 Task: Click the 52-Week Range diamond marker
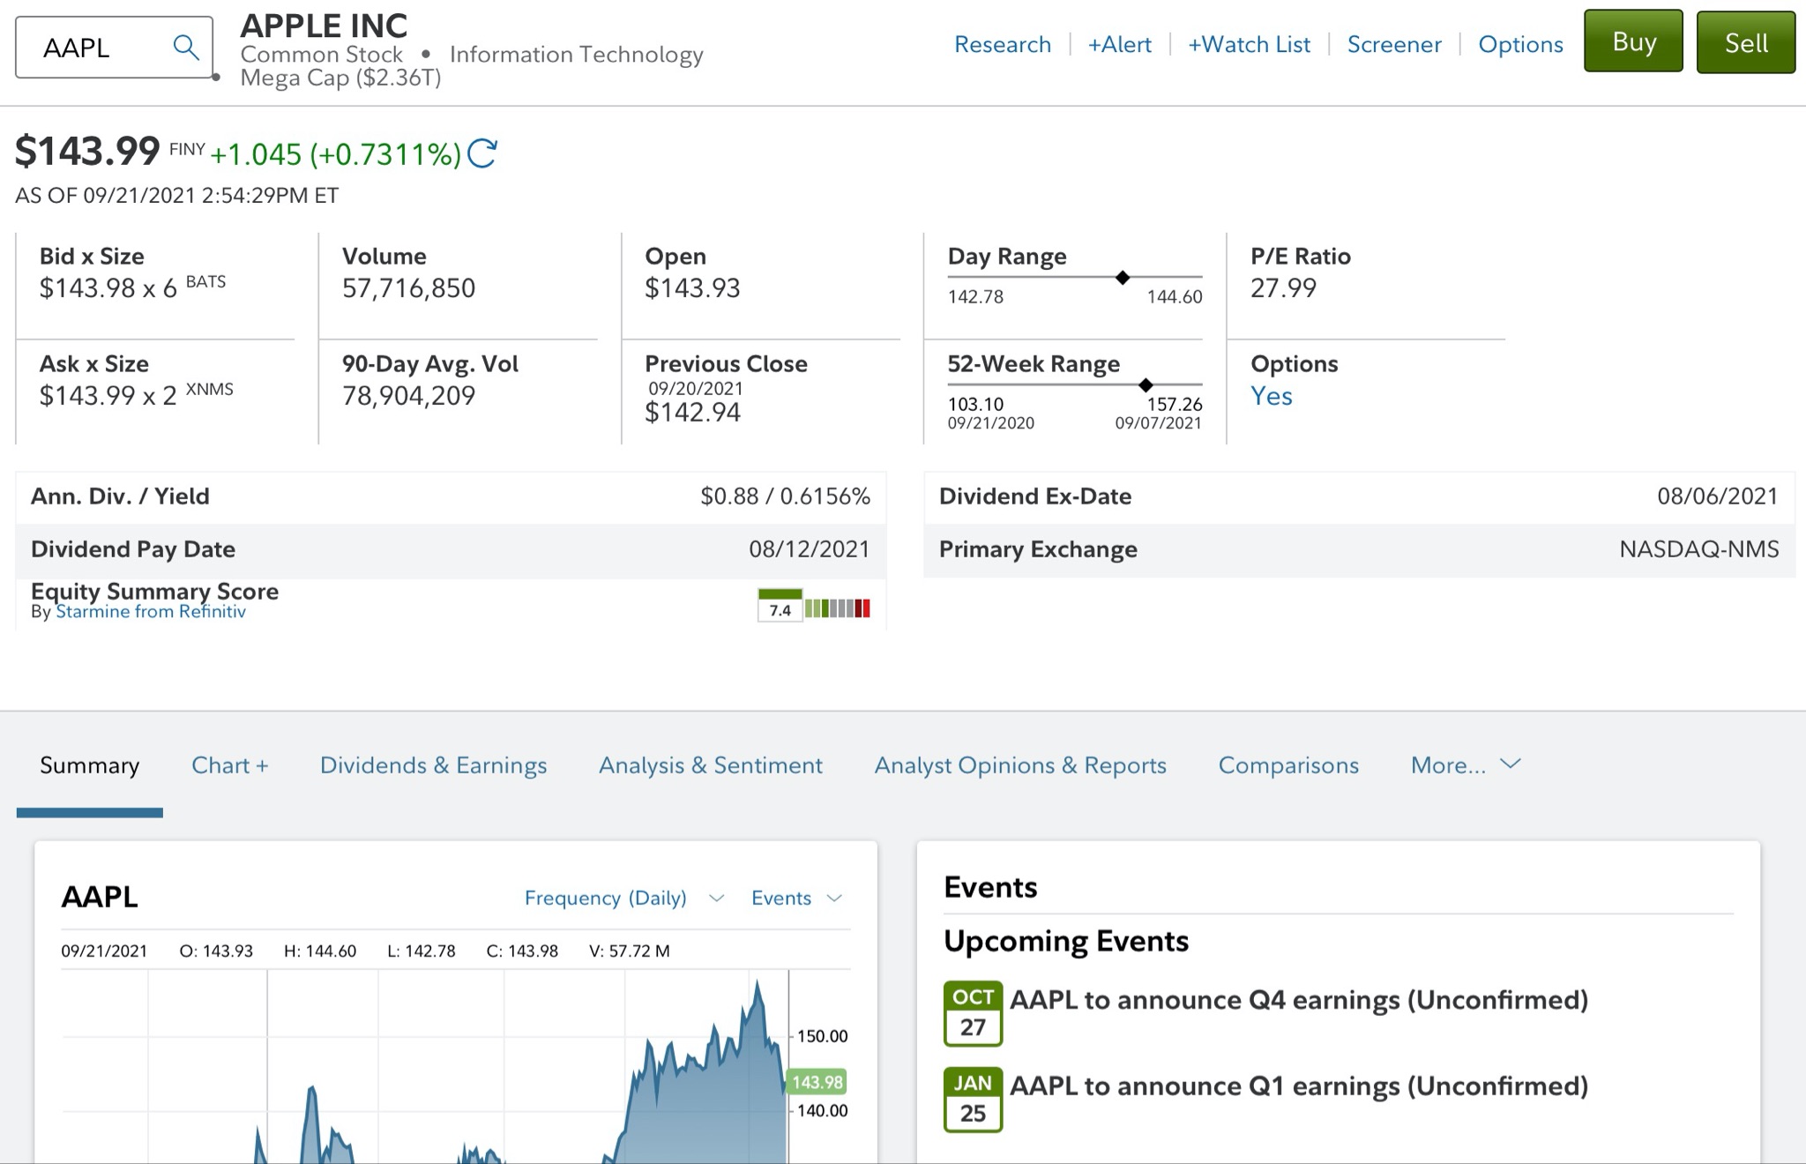(x=1146, y=384)
